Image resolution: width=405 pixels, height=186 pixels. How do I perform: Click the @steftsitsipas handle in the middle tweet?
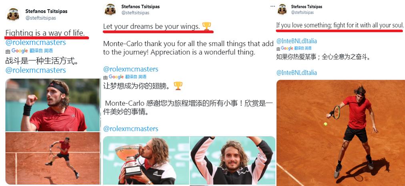tap(135, 13)
